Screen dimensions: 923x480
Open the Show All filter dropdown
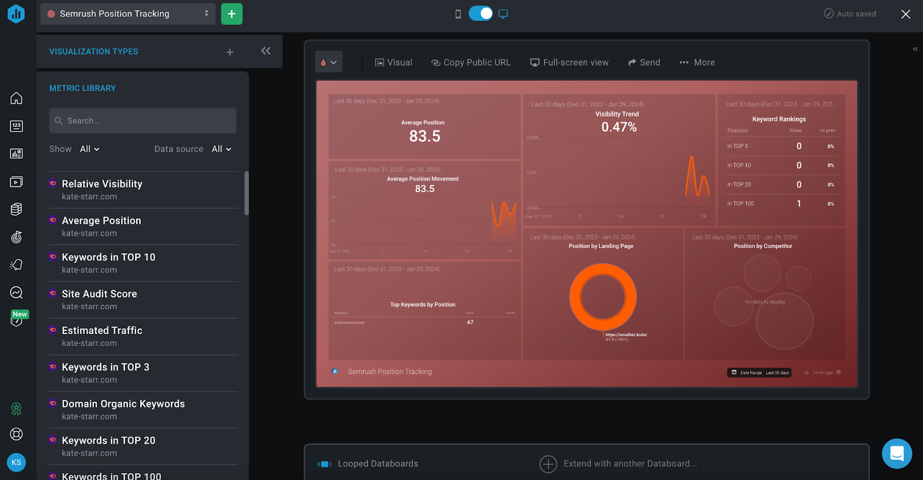tap(89, 149)
